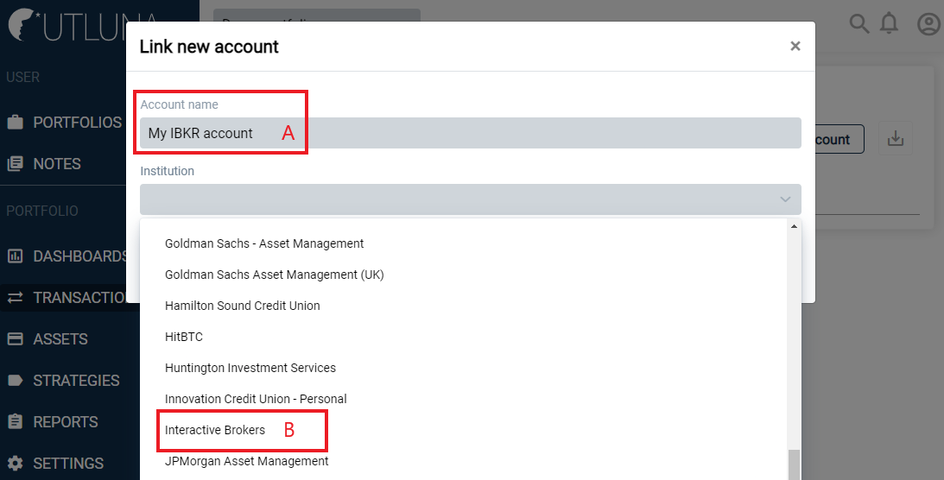The image size is (944, 480).
Task: Click the Portfolios briefcase icon
Action: click(x=15, y=122)
